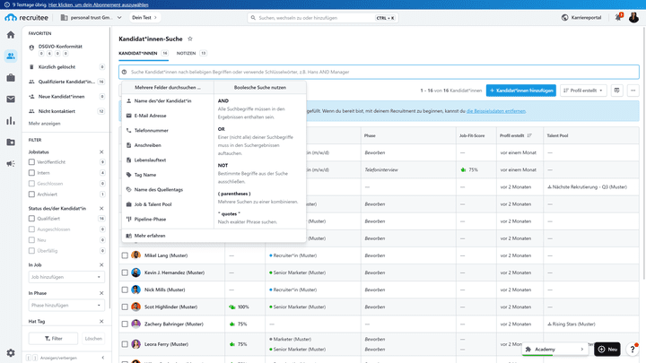Screen dimensions: 646x363
Task: Open the settings gear in sidebar
Action: (11, 353)
